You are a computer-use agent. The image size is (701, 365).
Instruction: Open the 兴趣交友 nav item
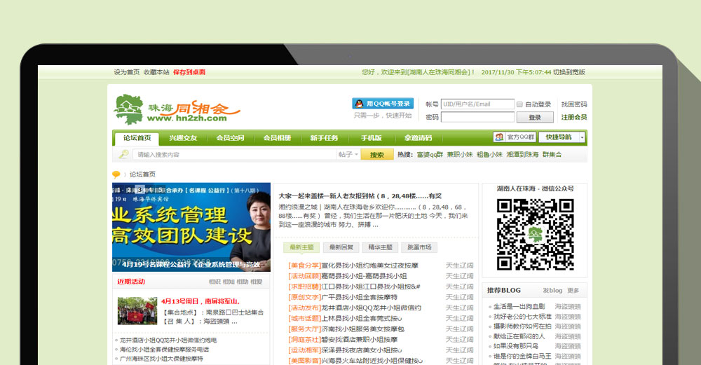pos(183,138)
